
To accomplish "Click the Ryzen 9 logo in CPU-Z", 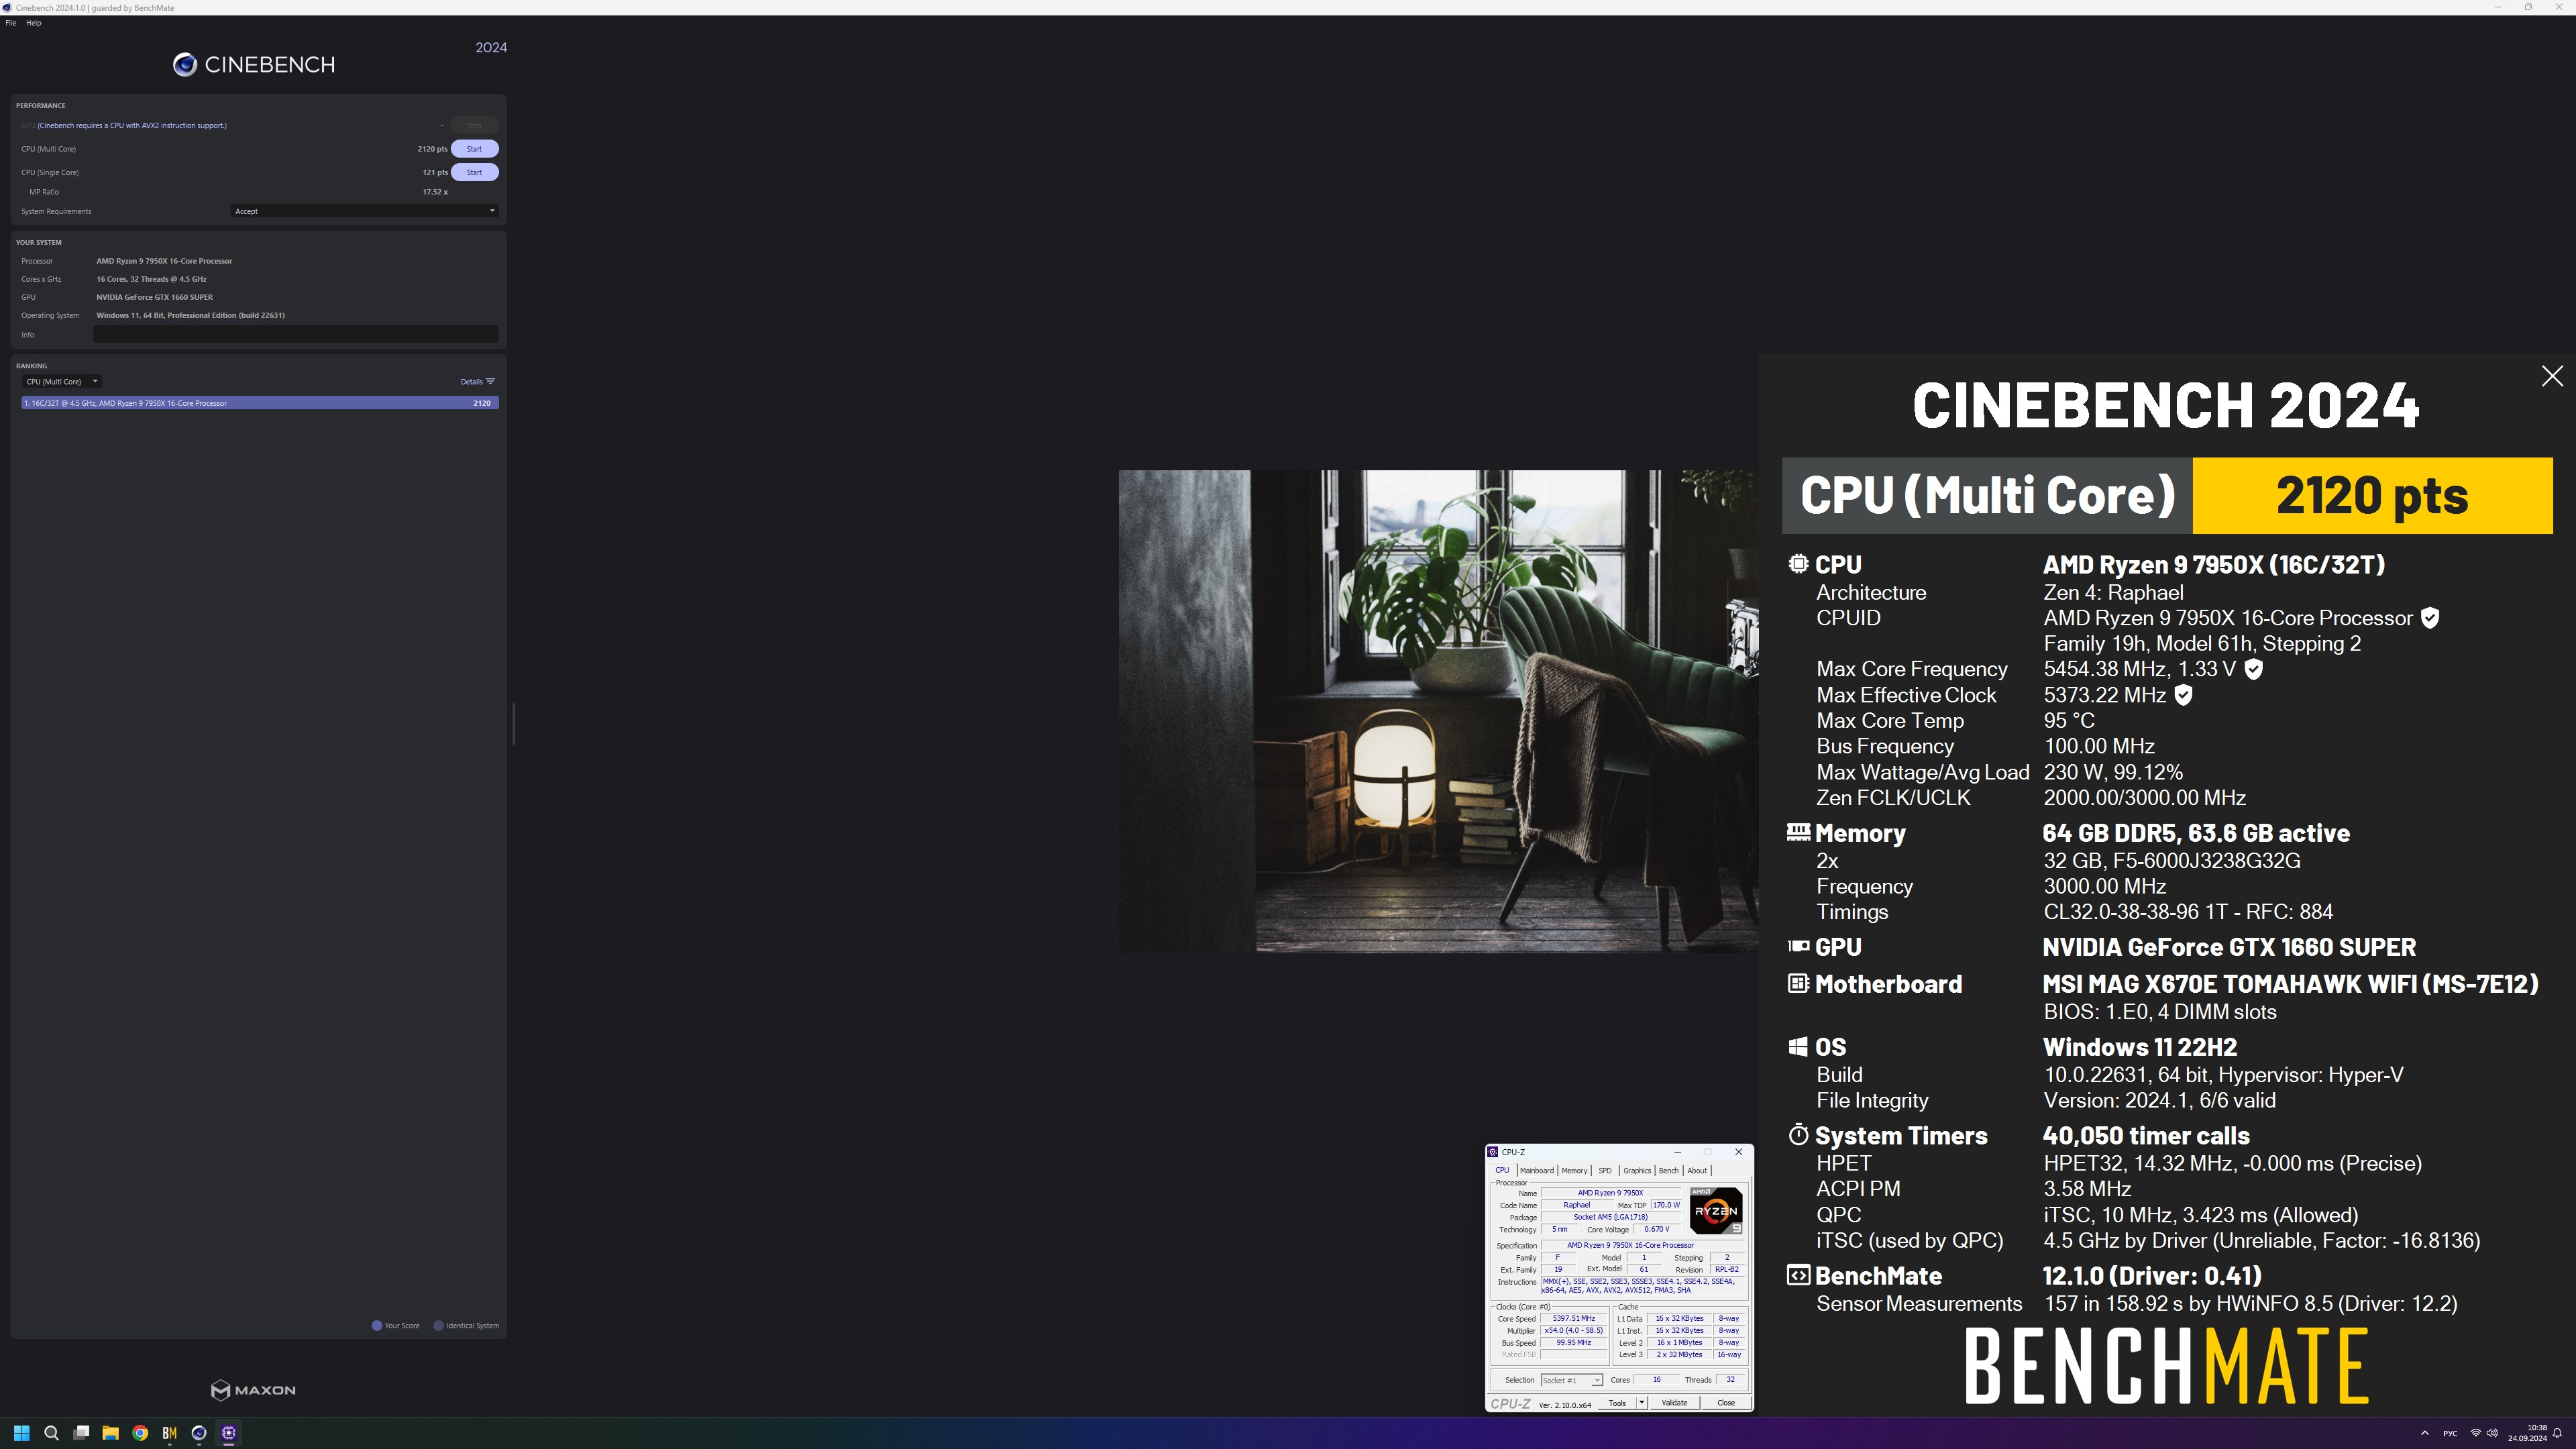I will pos(1716,1211).
